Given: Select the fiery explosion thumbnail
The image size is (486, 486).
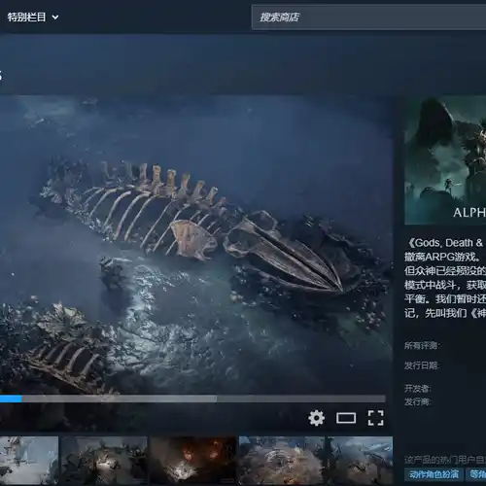Looking at the screenshot, I should pyautogui.click(x=193, y=460).
